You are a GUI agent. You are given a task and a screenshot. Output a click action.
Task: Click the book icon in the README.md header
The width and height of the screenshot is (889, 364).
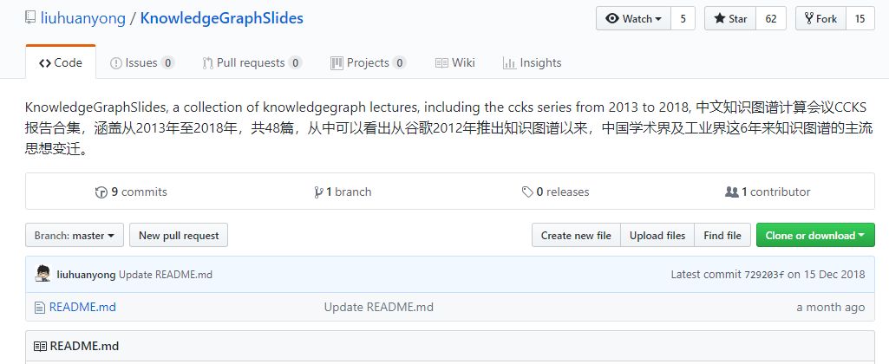[x=40, y=346]
